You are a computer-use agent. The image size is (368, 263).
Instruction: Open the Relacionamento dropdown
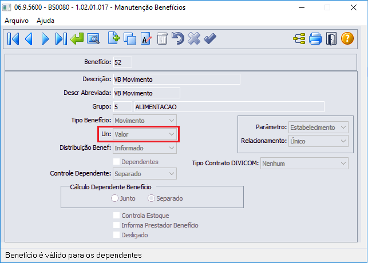(x=318, y=141)
